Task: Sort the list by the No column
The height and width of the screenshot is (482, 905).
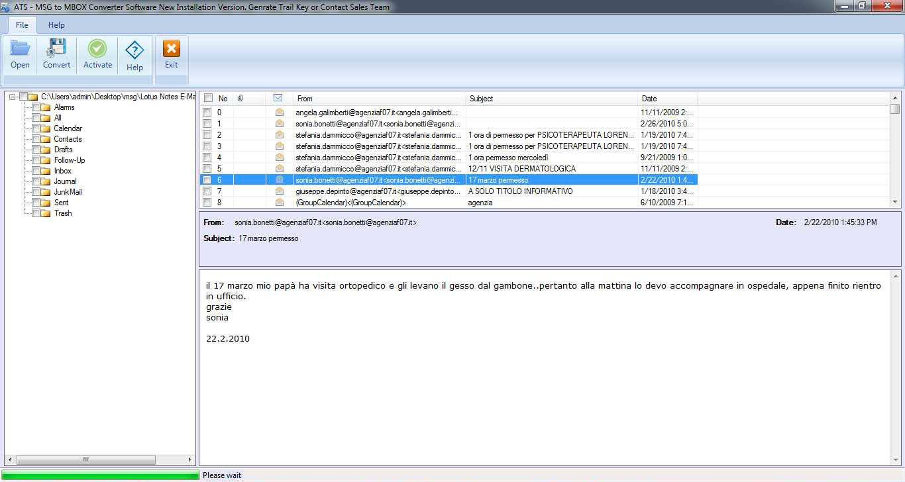Action: point(224,98)
